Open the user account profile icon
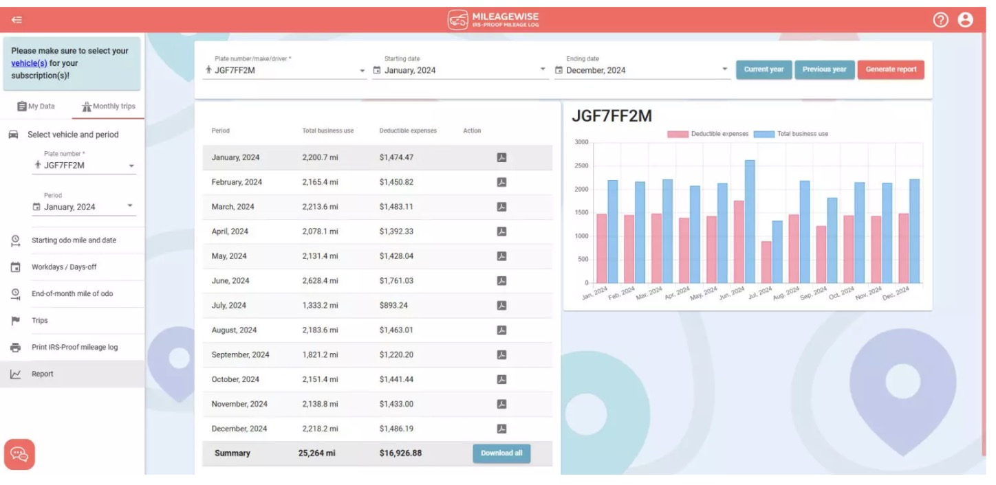This screenshot has width=996, height=485. pyautogui.click(x=965, y=20)
